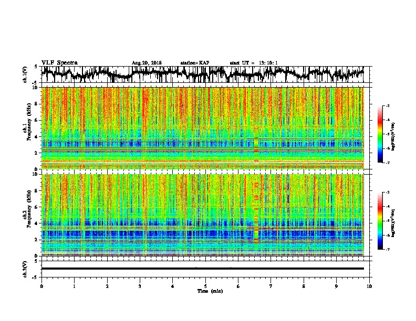
Task: Click the "-7" label on ch.2 colorbar
Action: coord(388,249)
